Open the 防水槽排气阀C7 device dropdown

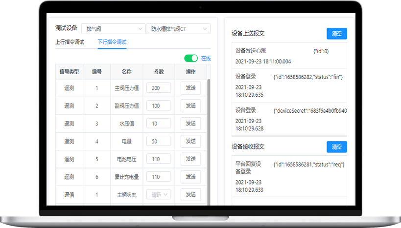(178, 29)
